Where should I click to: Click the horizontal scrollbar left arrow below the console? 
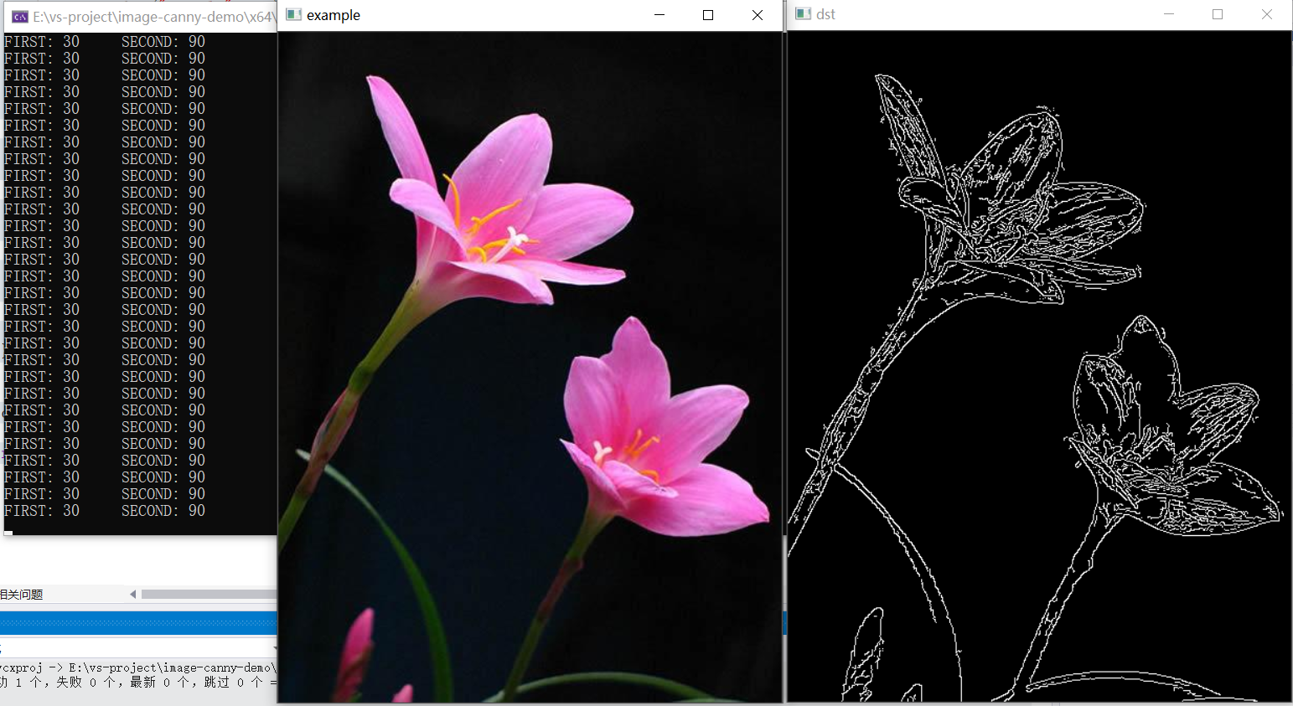point(132,594)
